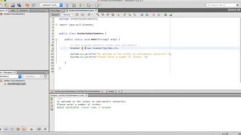Toggle Sort by Name in Navigator
This screenshot has width=241, height=135.
tap(39, 129)
